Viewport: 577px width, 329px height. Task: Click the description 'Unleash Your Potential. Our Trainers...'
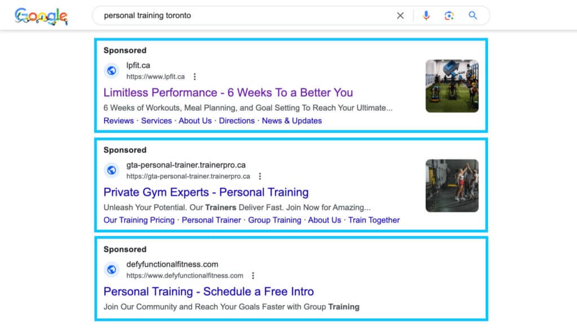point(237,208)
